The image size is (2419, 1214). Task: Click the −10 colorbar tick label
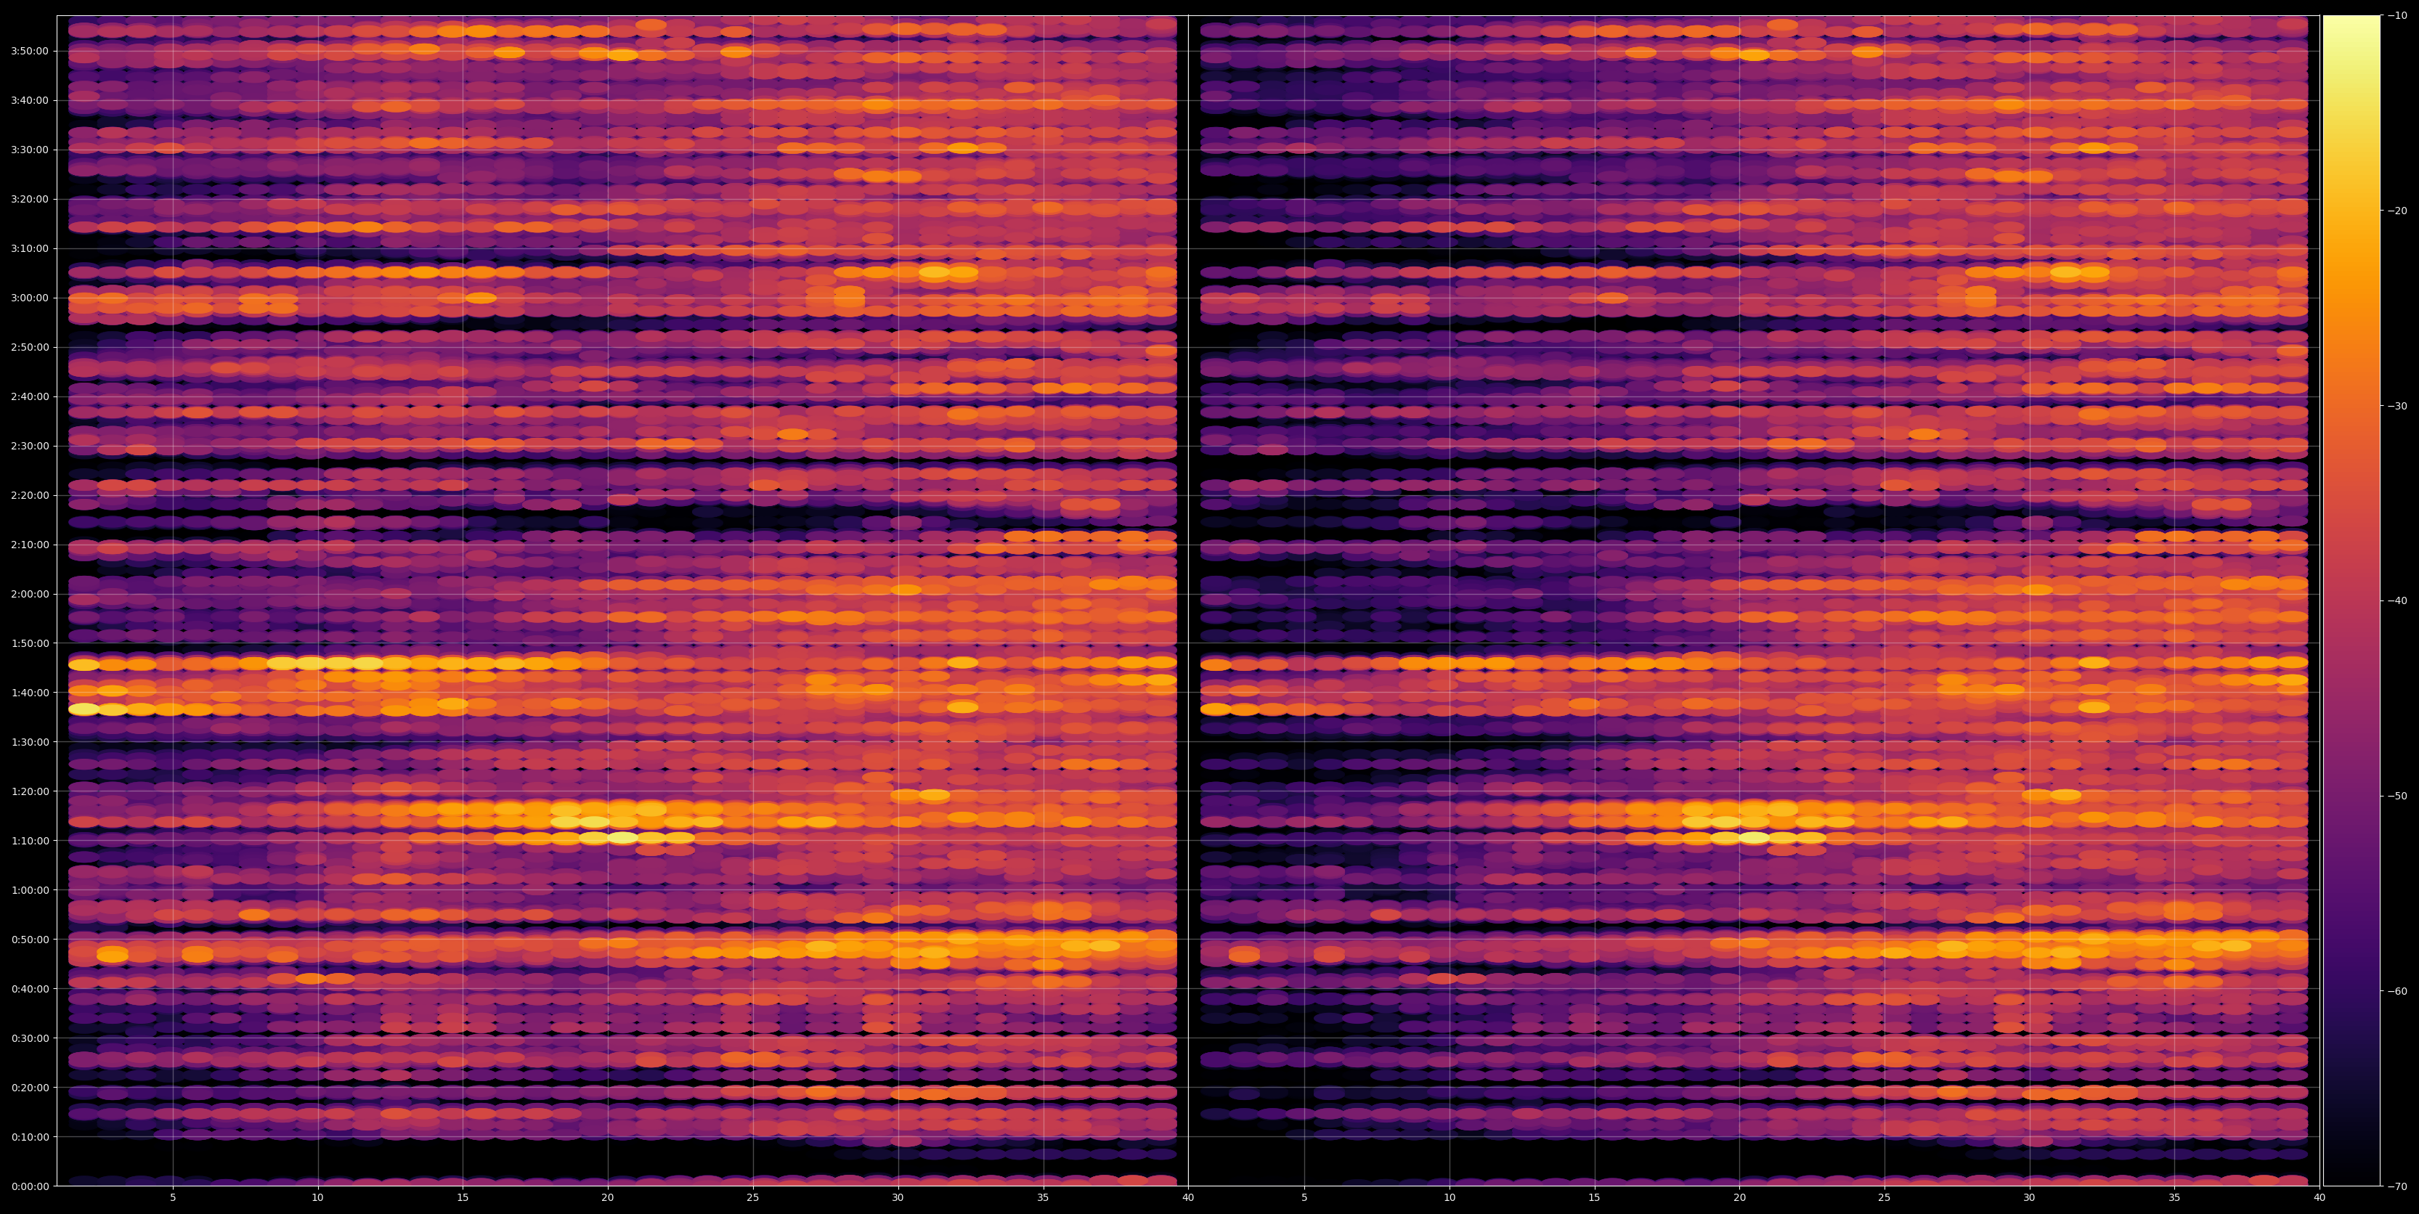pyautogui.click(x=2396, y=15)
